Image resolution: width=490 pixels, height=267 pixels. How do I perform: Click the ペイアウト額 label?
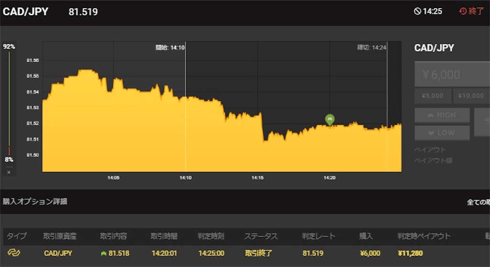pos(433,160)
